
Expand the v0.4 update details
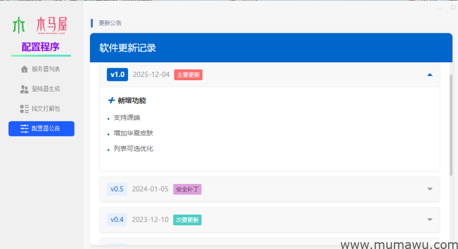click(x=430, y=220)
